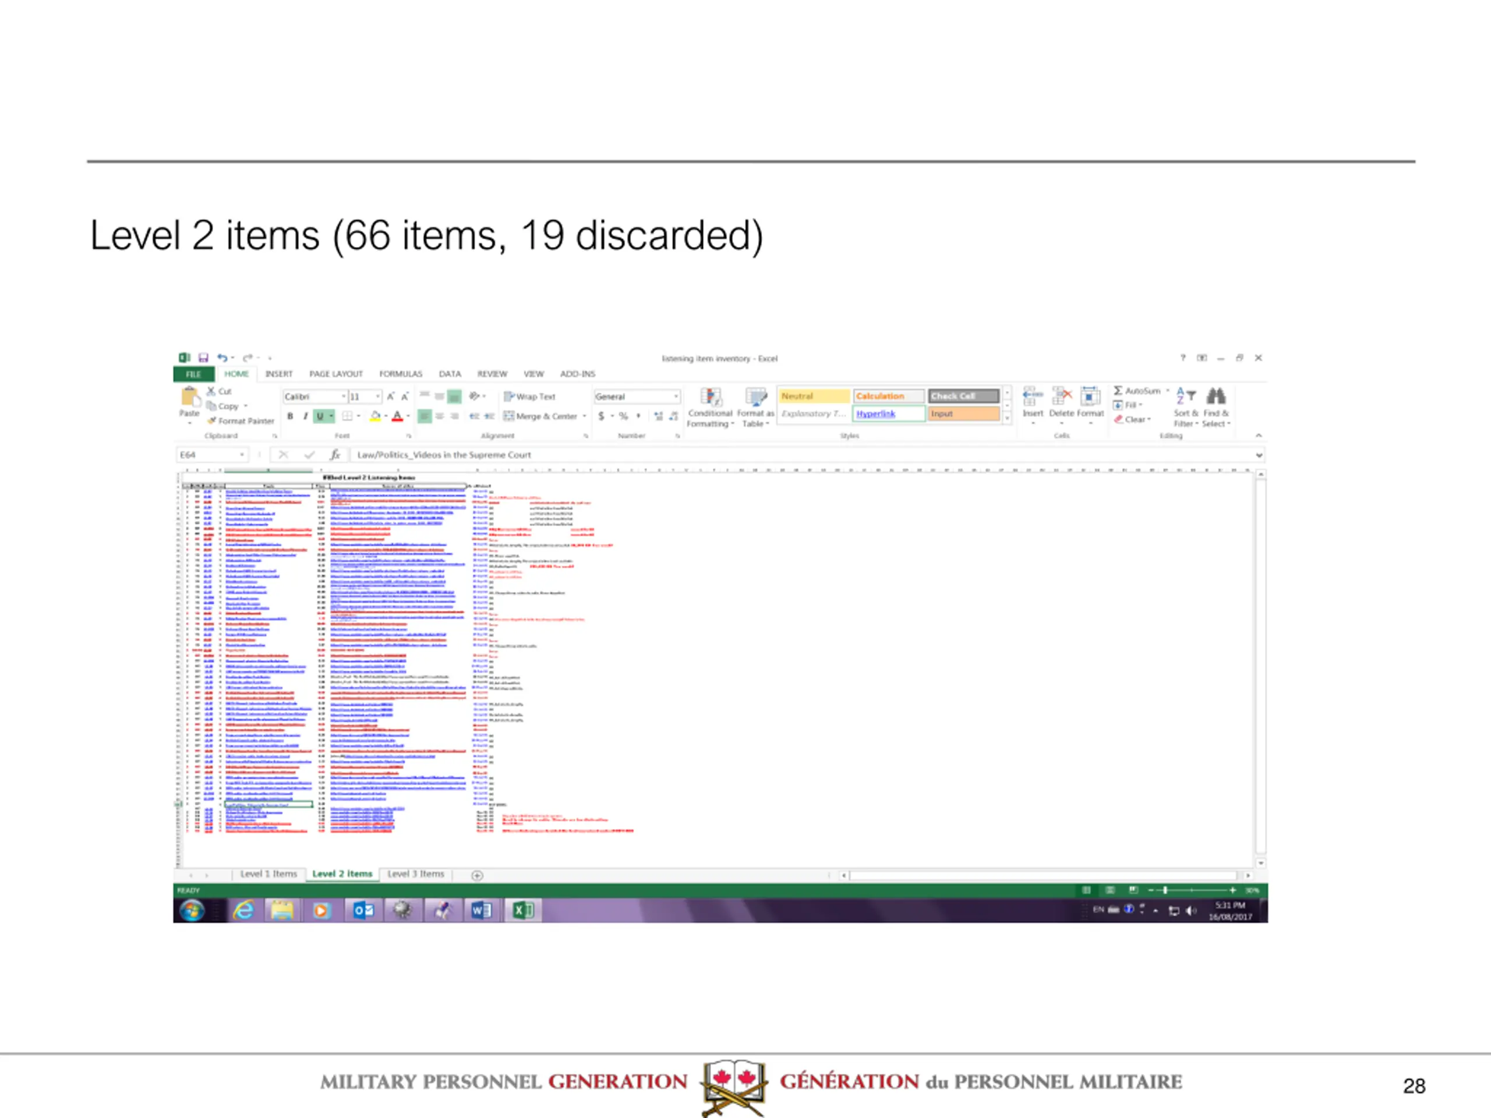Click the AutoSum button

point(1140,391)
